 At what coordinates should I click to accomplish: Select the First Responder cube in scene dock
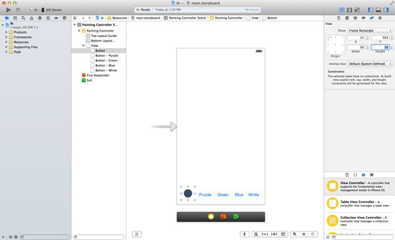point(223,216)
